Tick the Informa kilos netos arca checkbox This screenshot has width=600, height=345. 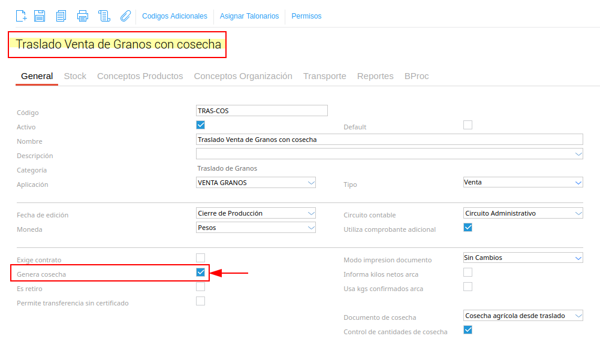[x=468, y=273]
